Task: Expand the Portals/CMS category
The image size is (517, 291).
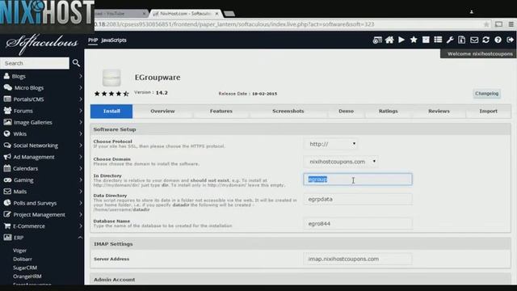Action: 42,99
